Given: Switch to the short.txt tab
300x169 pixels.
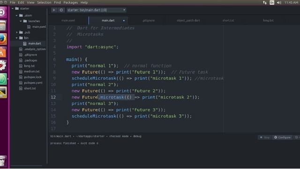Looking at the screenshot, I should coord(228,21).
